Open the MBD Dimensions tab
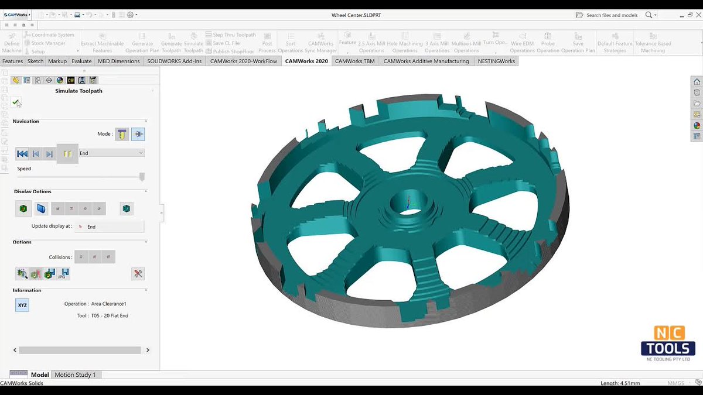This screenshot has height=395, width=703. [x=119, y=61]
